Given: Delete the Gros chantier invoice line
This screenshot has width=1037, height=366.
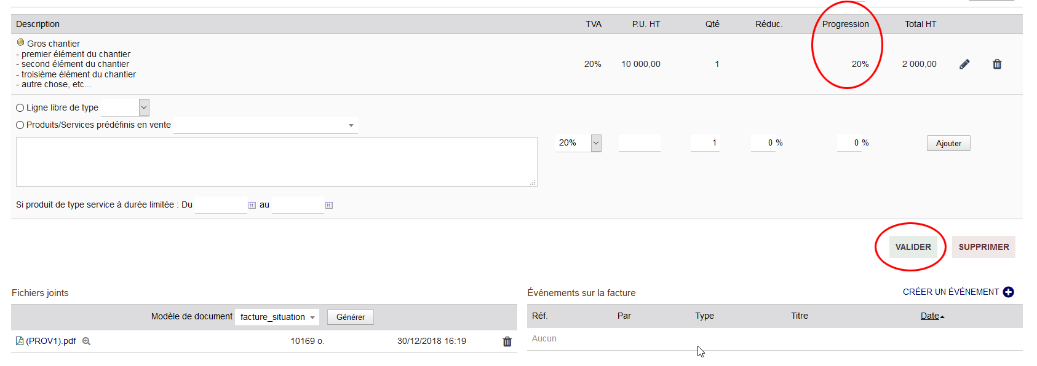Looking at the screenshot, I should pos(997,64).
